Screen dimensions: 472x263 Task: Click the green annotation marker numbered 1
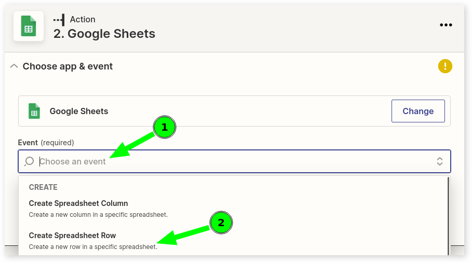click(x=165, y=127)
